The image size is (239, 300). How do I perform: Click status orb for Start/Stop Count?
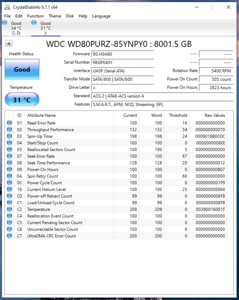pyautogui.click(x=9, y=143)
